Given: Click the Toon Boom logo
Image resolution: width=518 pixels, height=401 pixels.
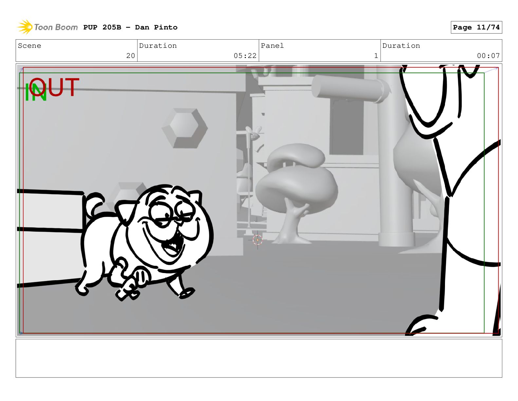Looking at the screenshot, I should (x=47, y=27).
